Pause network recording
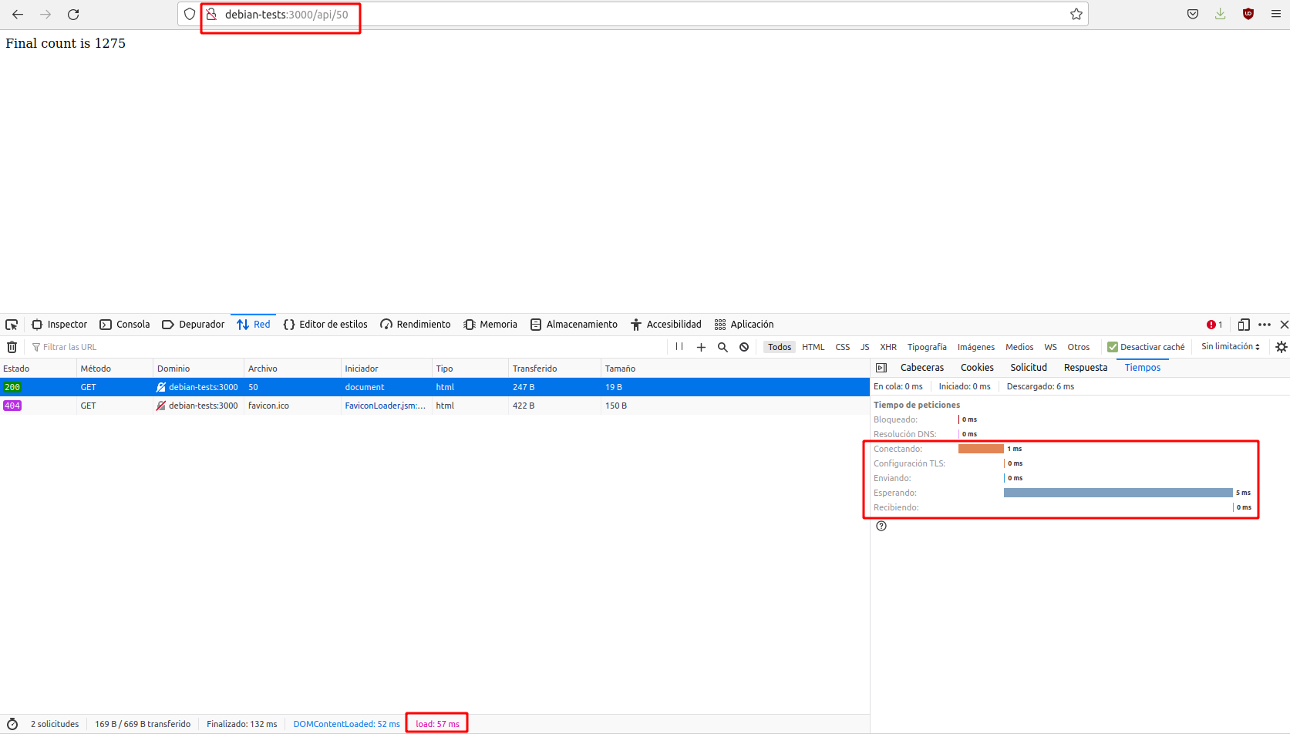Screen dimensions: 1290x734 [x=679, y=347]
